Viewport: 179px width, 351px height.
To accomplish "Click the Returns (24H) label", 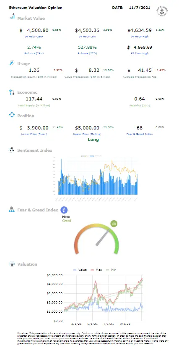I will point(34,53).
